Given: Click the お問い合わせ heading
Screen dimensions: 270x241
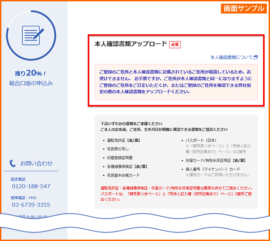Looking at the screenshot, I should (36, 163).
